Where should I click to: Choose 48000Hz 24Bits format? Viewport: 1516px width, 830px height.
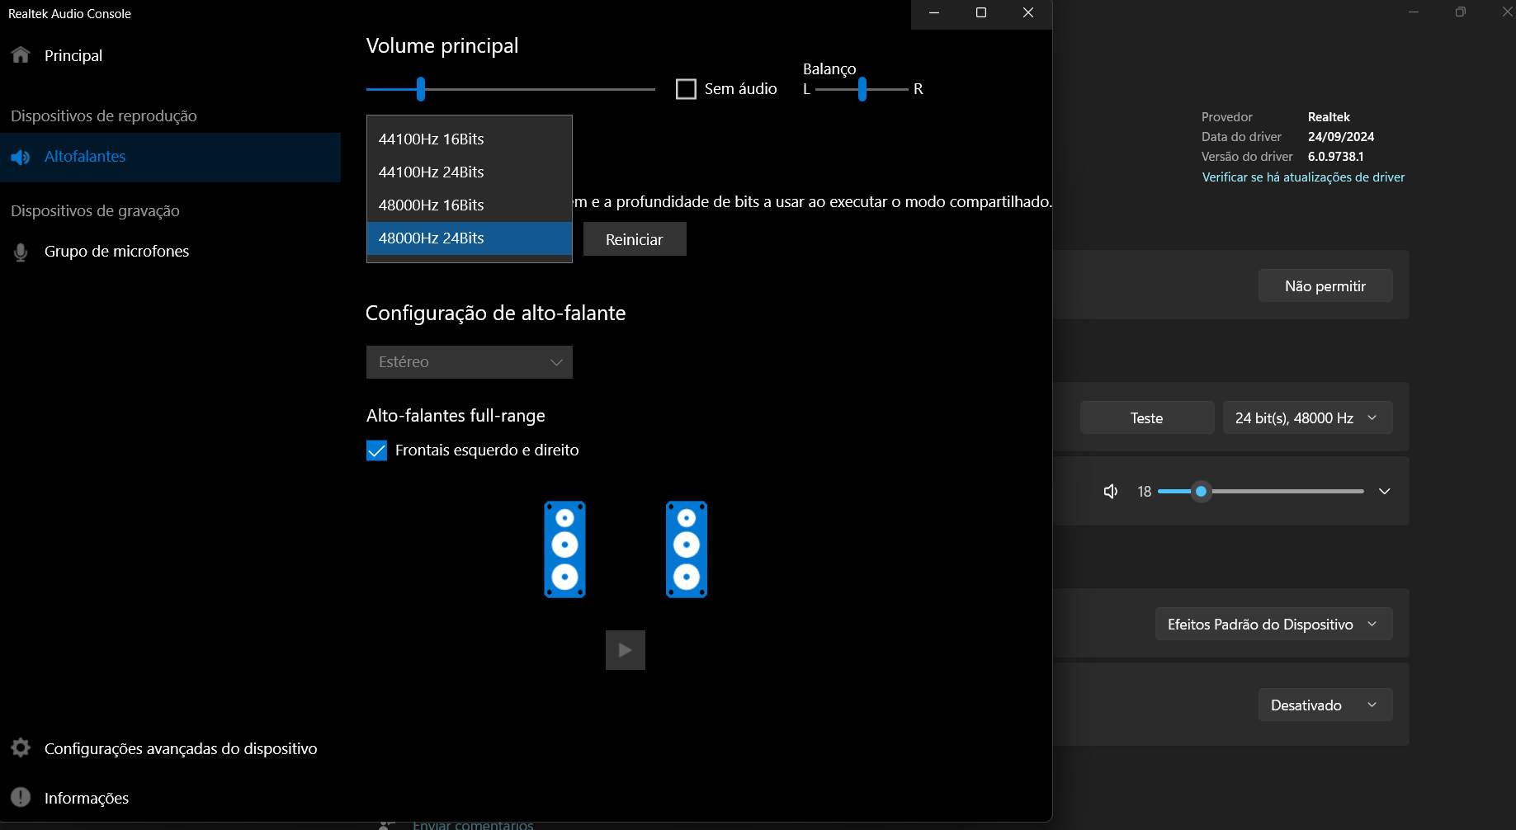click(470, 238)
